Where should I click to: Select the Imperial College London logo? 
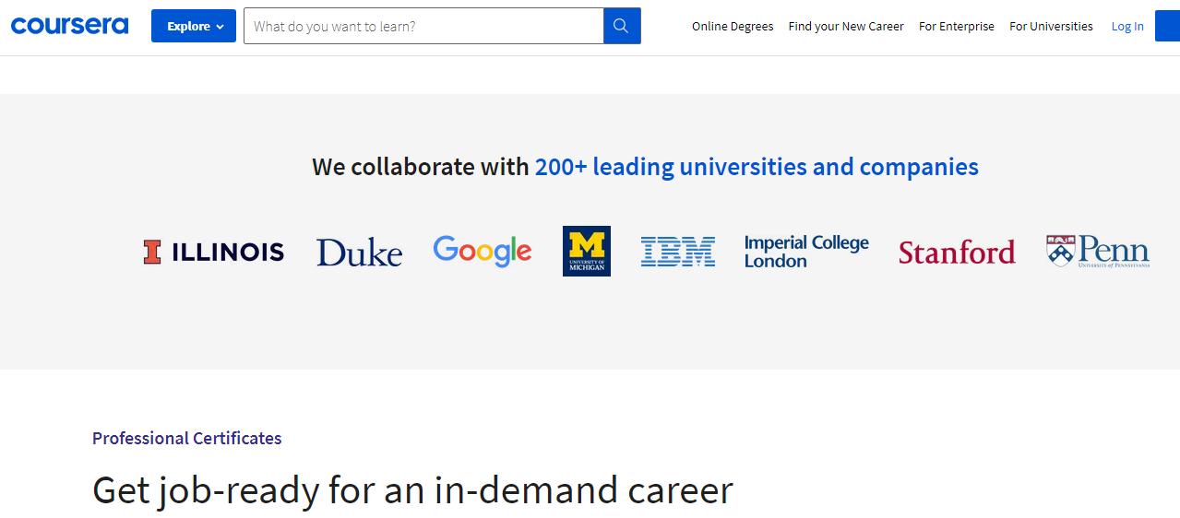(x=806, y=252)
